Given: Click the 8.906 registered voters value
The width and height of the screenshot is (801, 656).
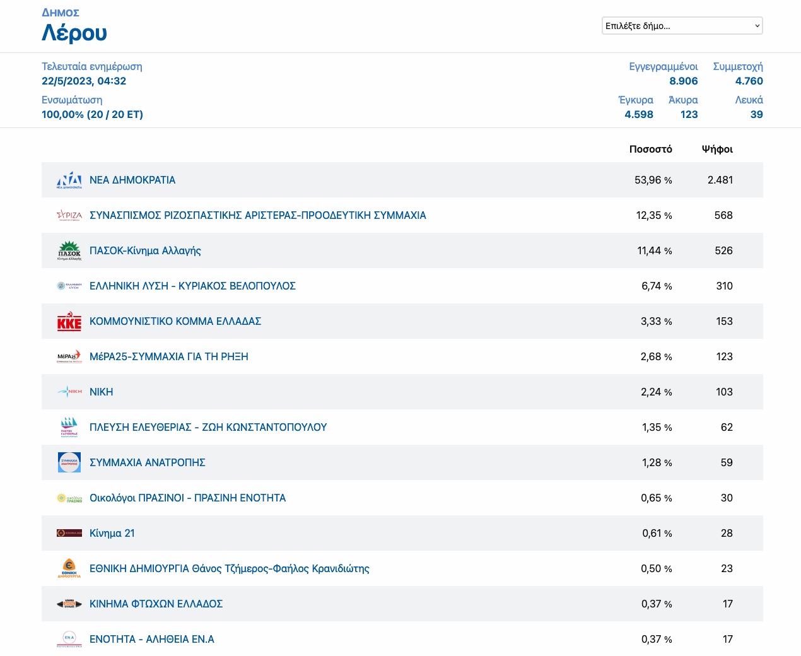Looking at the screenshot, I should (684, 81).
